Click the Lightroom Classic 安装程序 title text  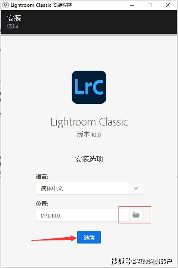[x=41, y=5]
